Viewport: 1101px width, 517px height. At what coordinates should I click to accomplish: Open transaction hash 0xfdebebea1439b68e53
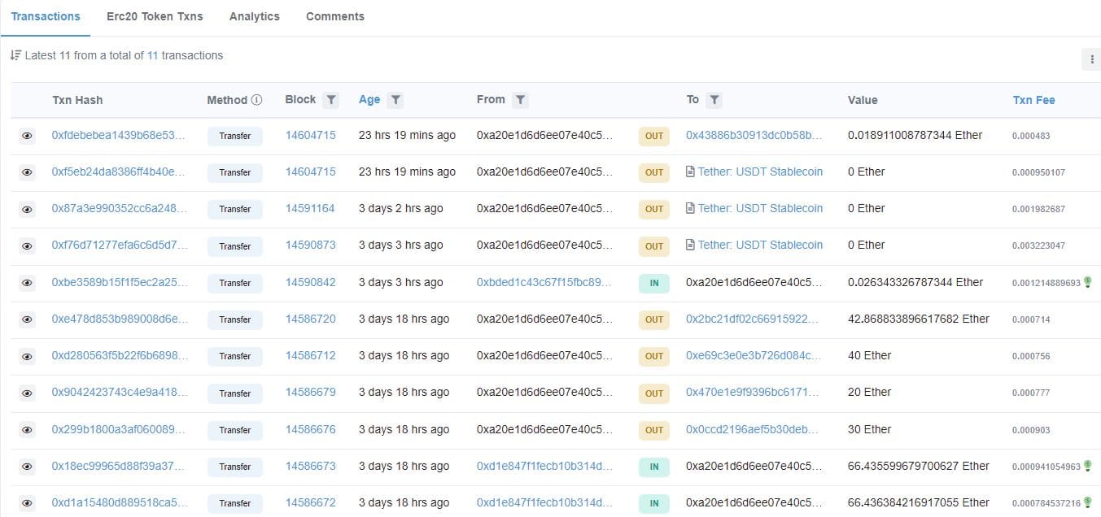click(119, 135)
